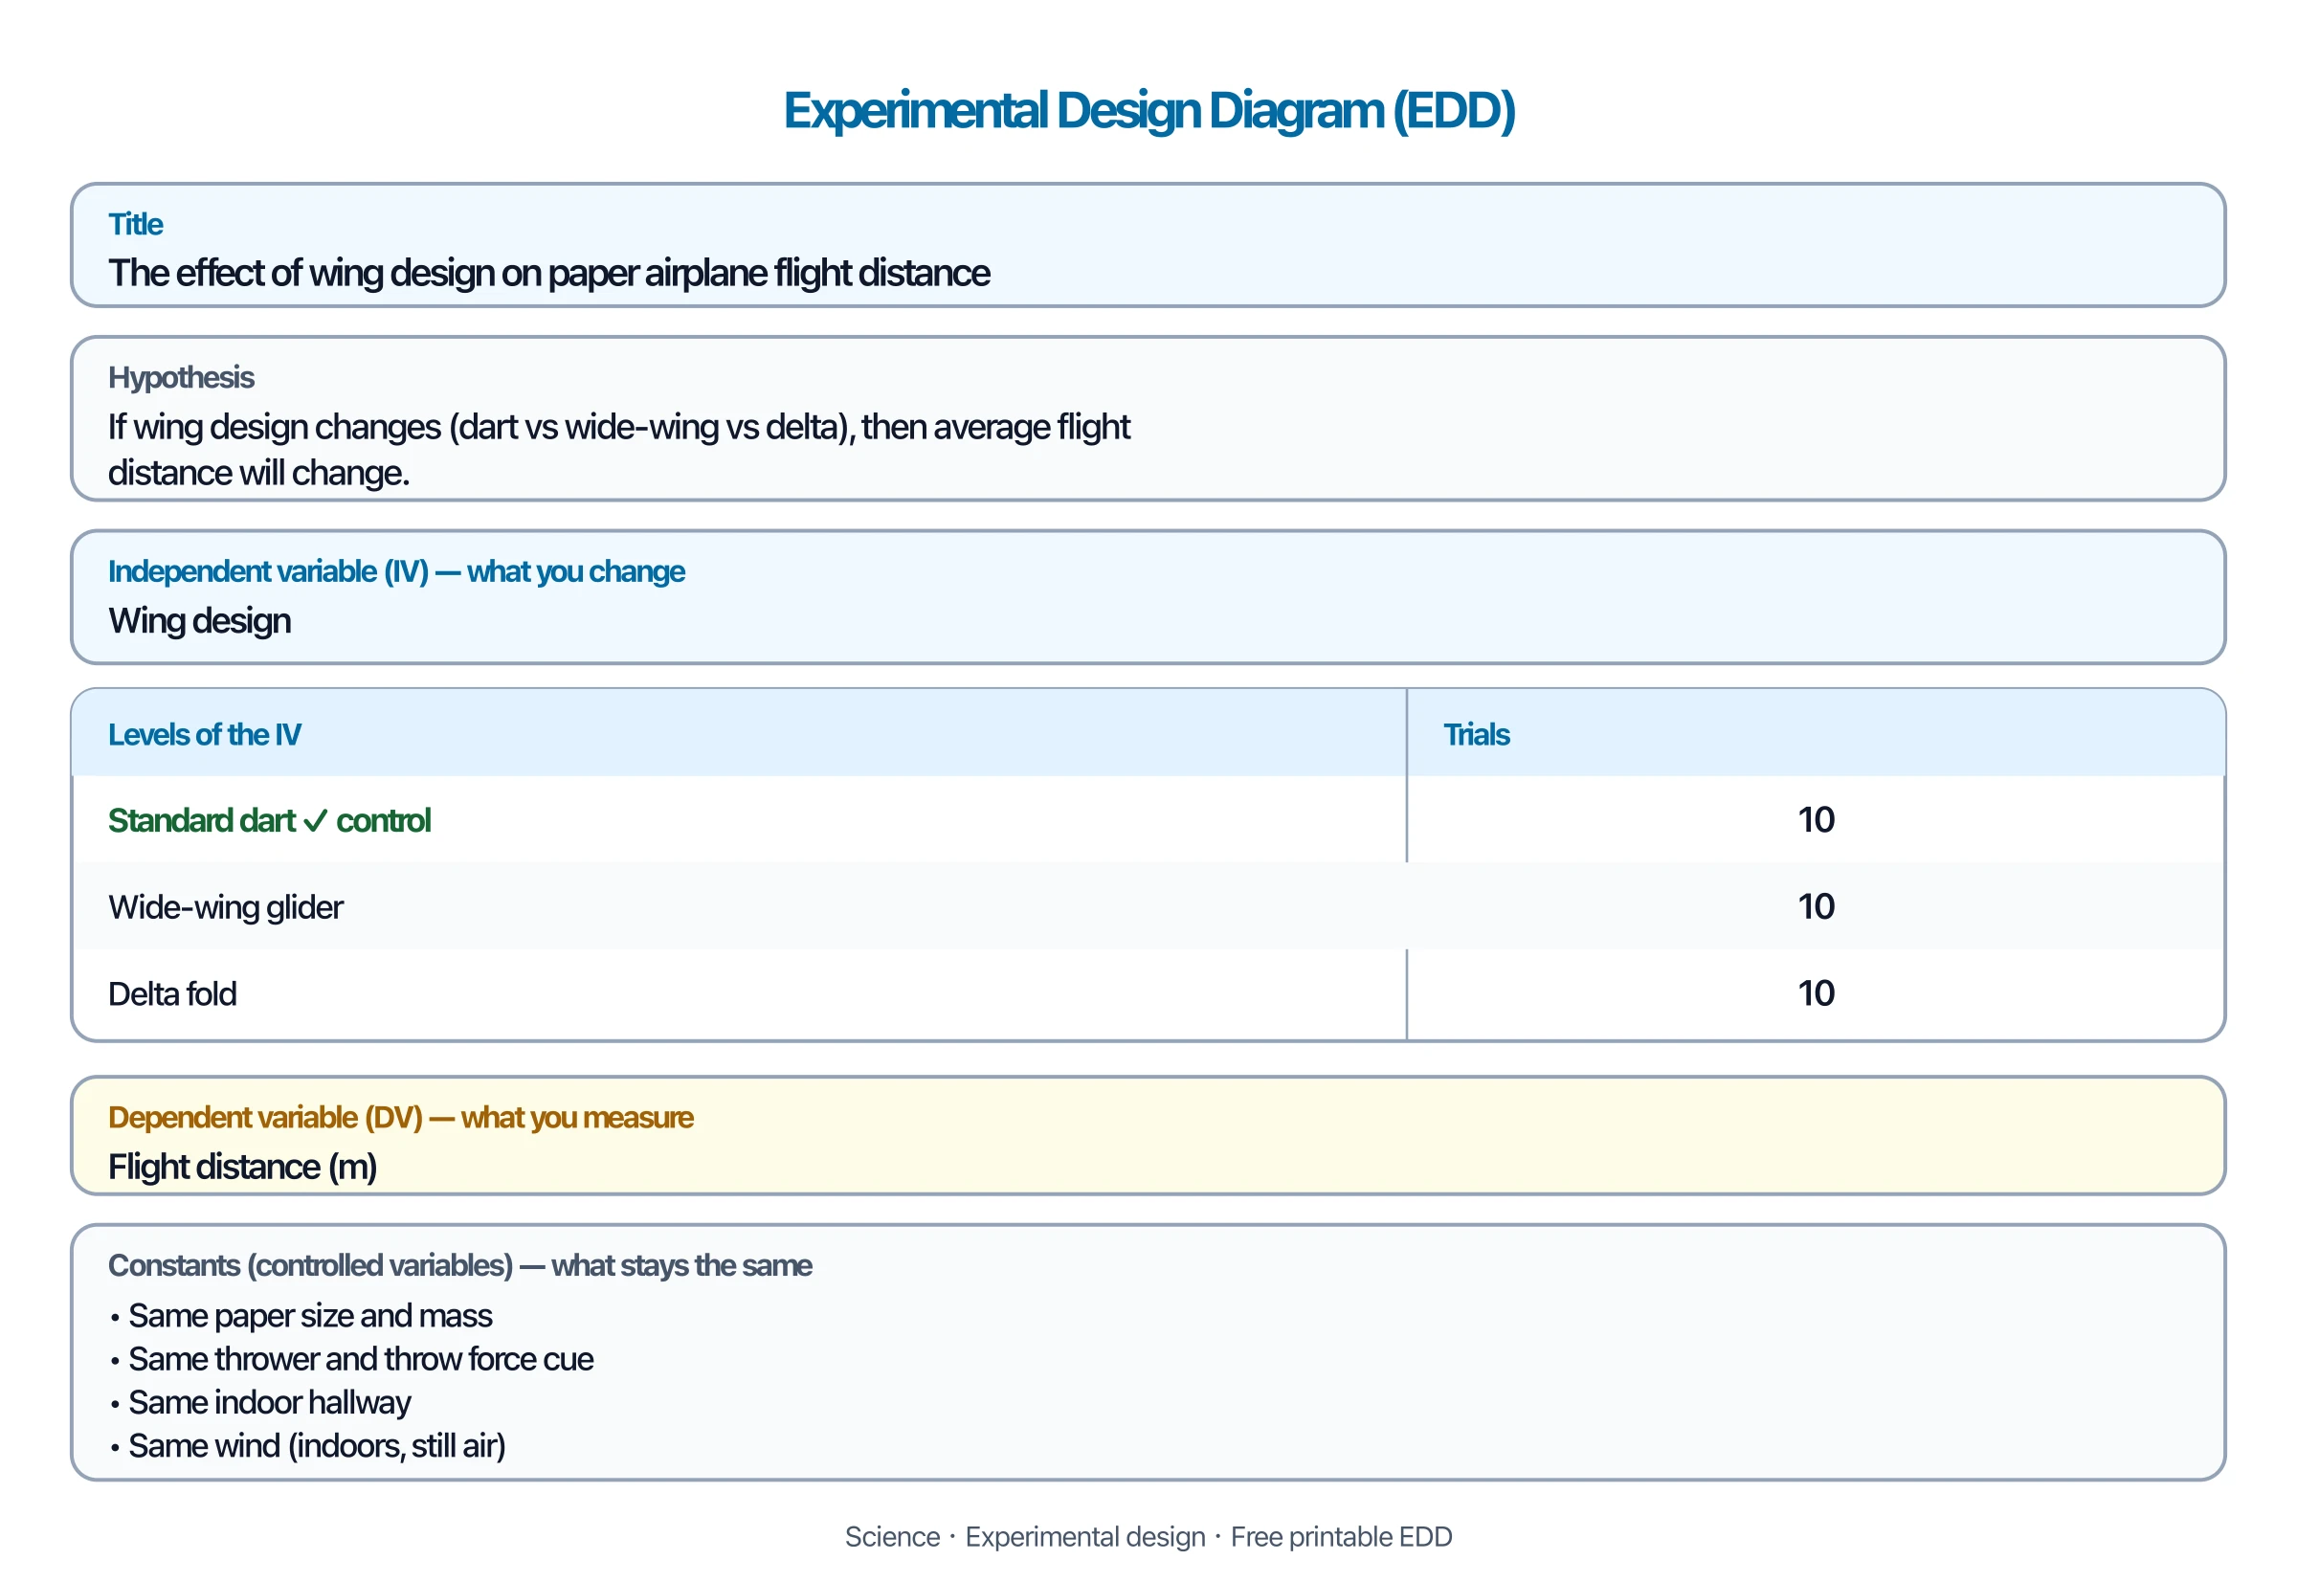Click the text 'The effect of wing design on paper airplane flight distance'

point(548,273)
